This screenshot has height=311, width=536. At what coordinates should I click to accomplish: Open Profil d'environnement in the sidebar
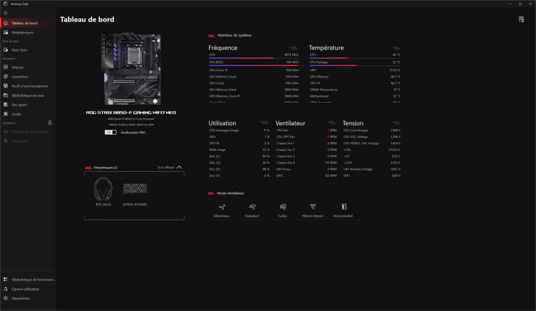pyautogui.click(x=29, y=86)
